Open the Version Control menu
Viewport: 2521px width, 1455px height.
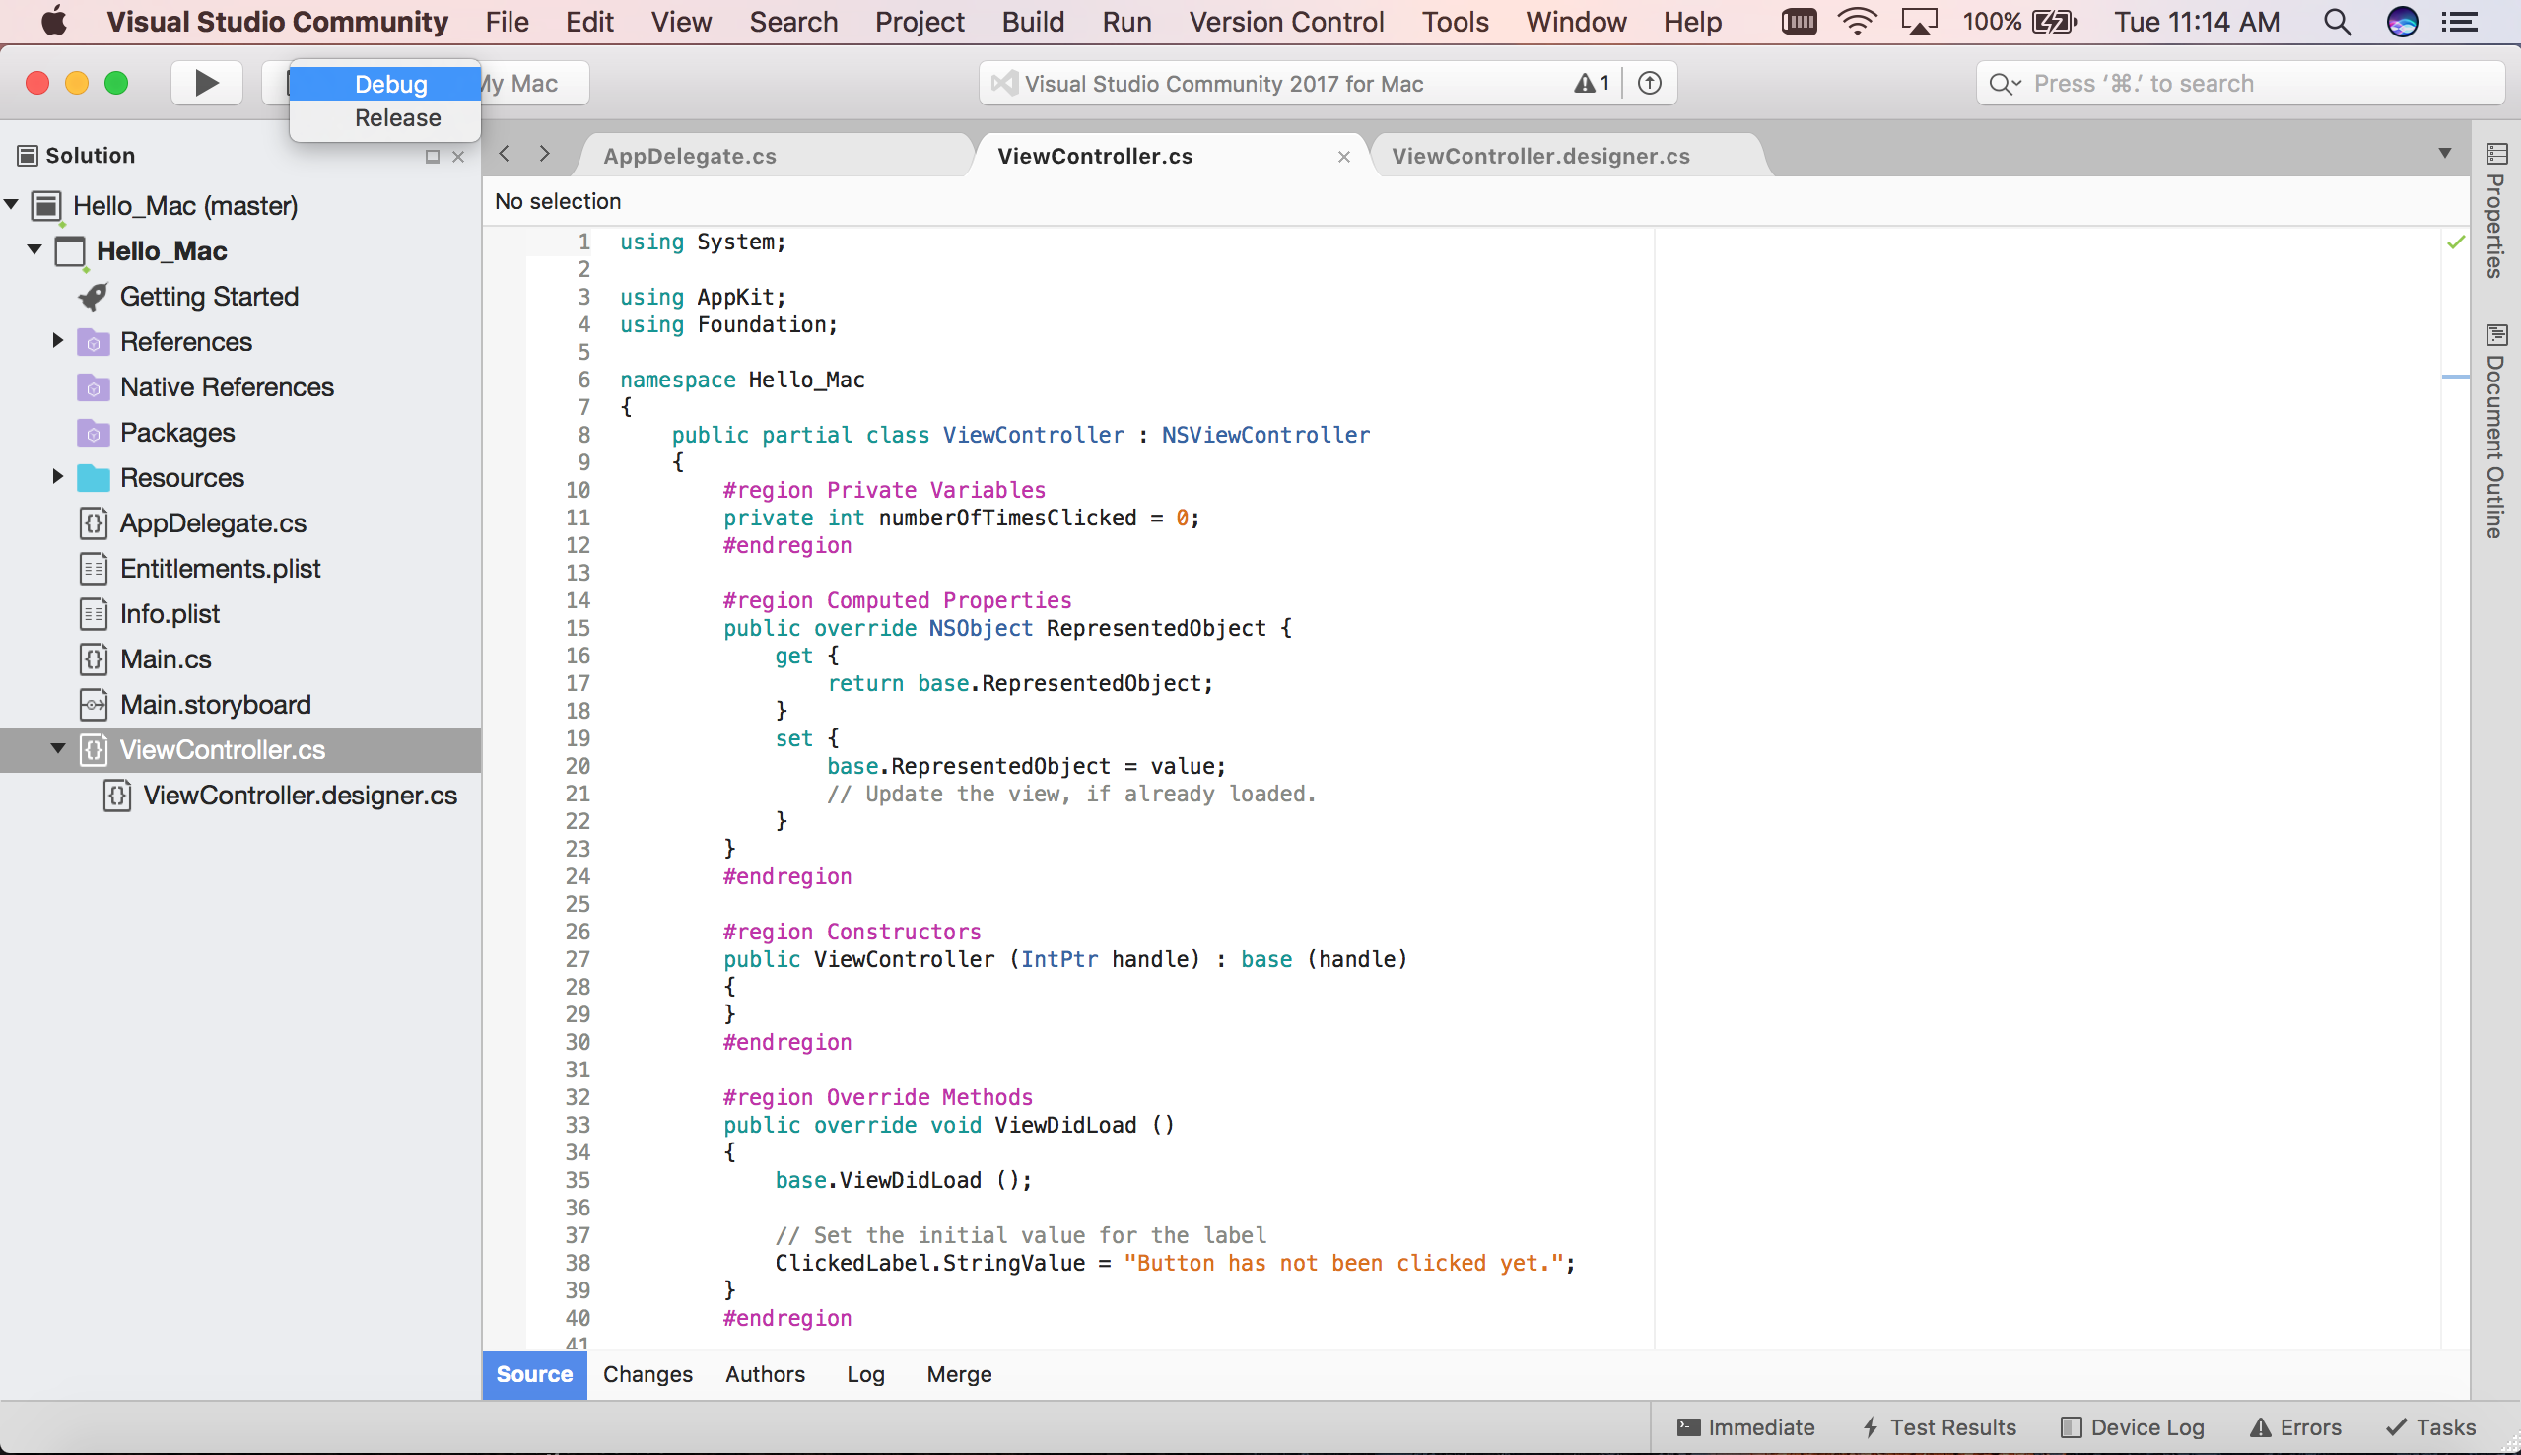tap(1285, 21)
